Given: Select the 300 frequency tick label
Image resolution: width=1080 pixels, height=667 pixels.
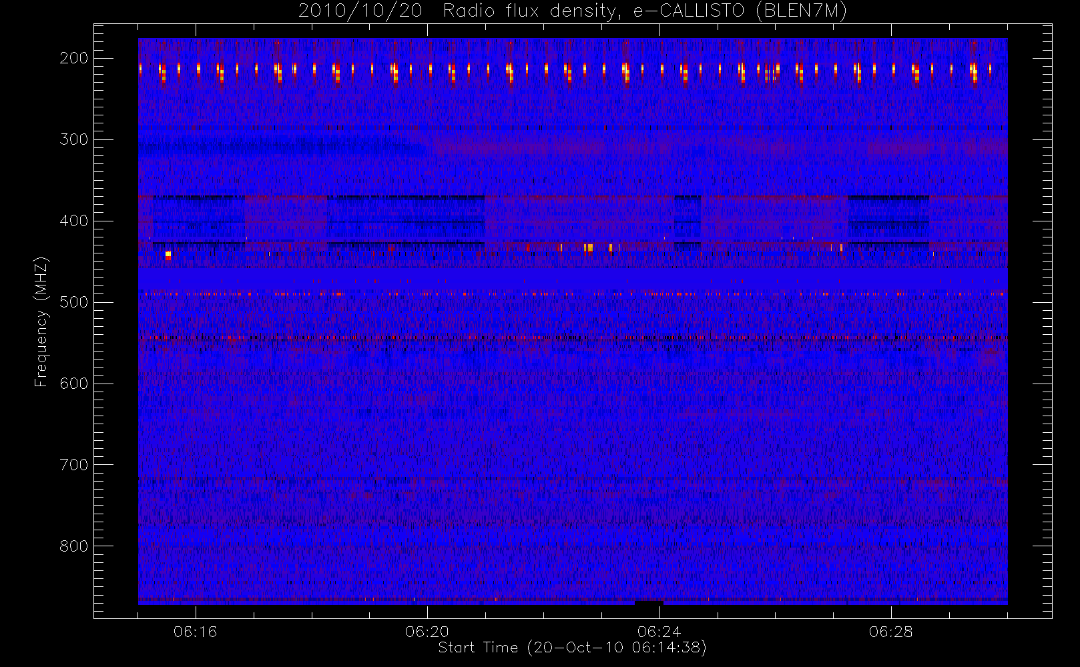Looking at the screenshot, I should coord(74,139).
